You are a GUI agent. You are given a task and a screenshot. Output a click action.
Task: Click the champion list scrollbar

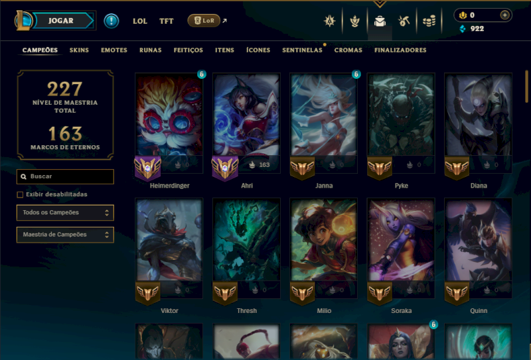coord(526,86)
